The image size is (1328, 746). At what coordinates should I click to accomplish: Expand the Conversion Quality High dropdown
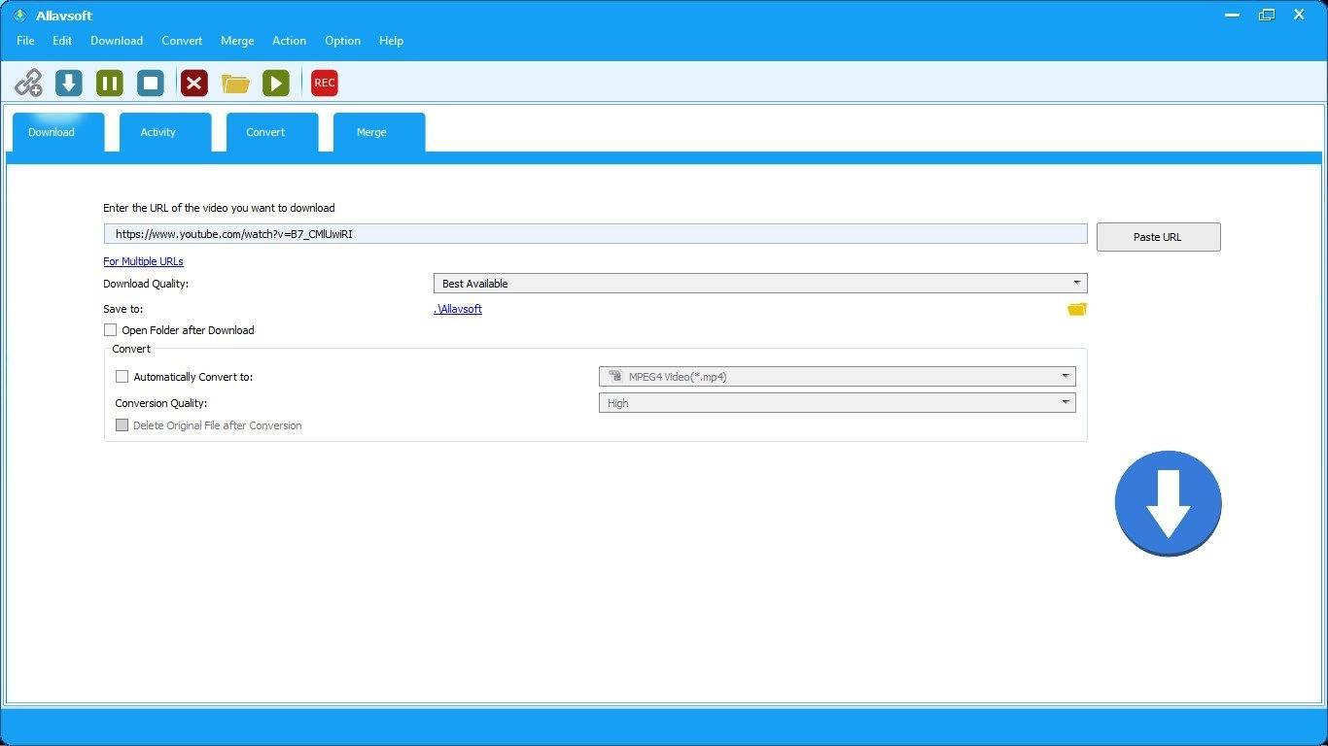pos(837,403)
